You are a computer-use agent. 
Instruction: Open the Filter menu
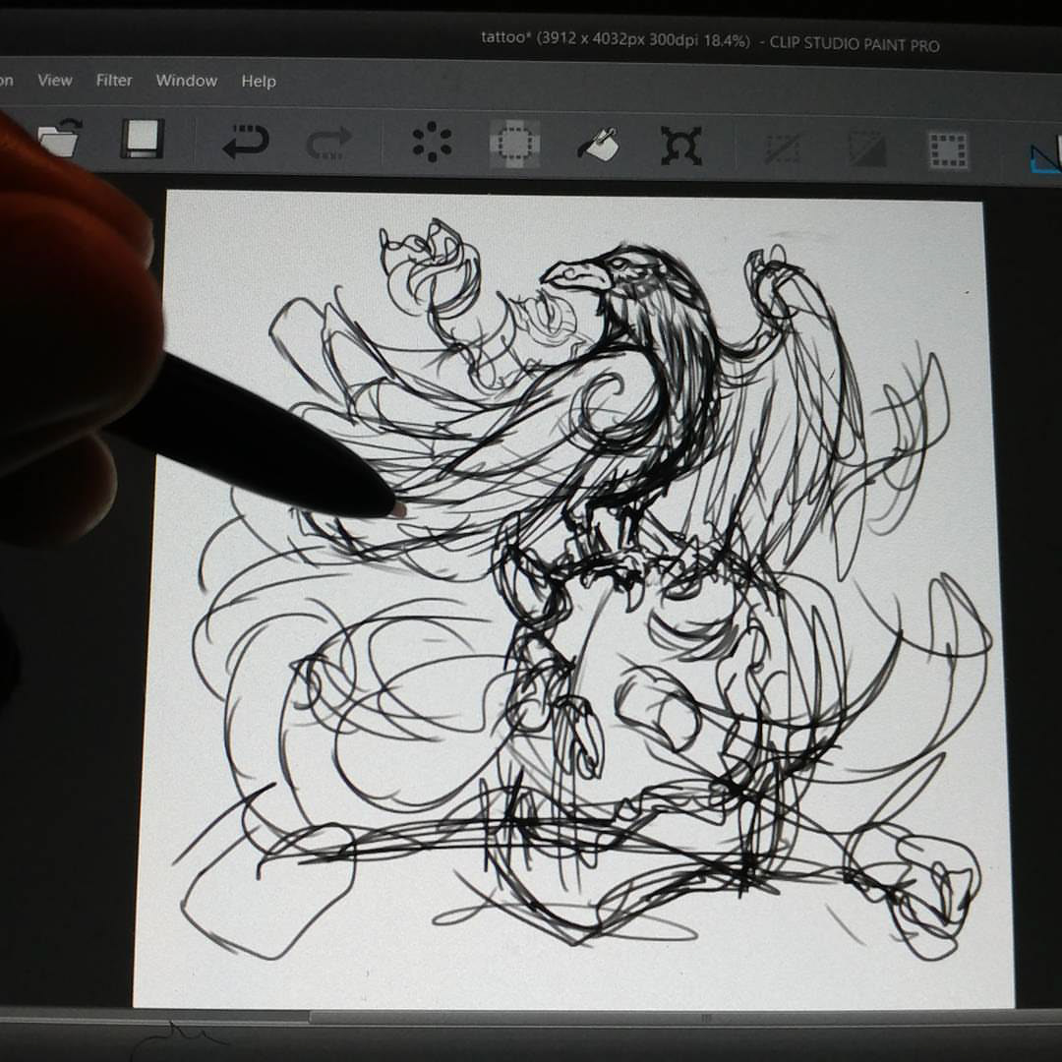[114, 80]
